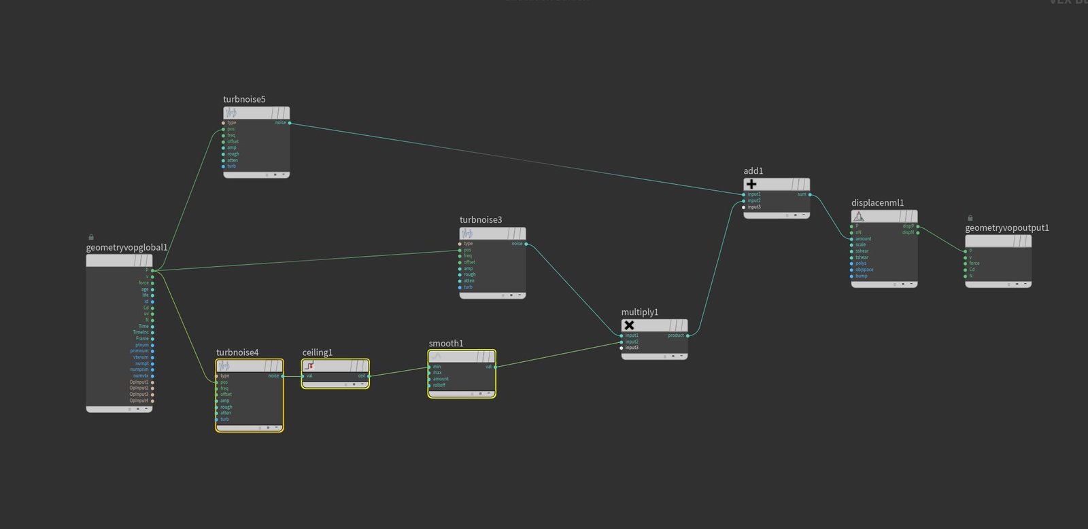Click the smooth1 node name label
The height and width of the screenshot is (529, 1088).
446,344
